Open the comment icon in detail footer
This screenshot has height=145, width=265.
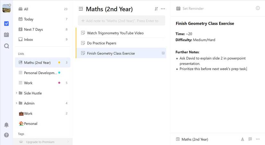pyautogui.click(x=250, y=139)
